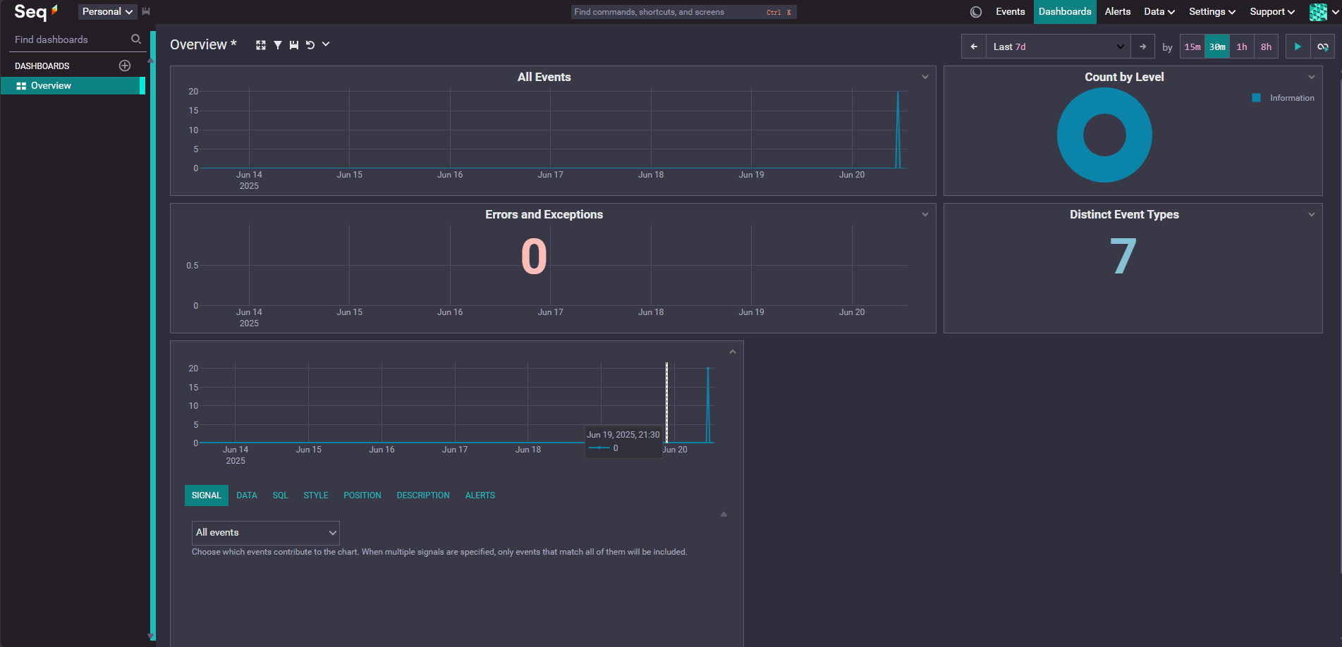Viewport: 1342px width, 647px height.
Task: Click the sidebar scroll-up arrow
Action: tap(150, 61)
